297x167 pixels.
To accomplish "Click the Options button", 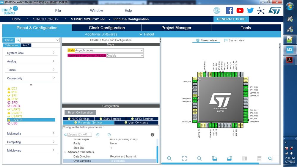I will pos(9,40).
